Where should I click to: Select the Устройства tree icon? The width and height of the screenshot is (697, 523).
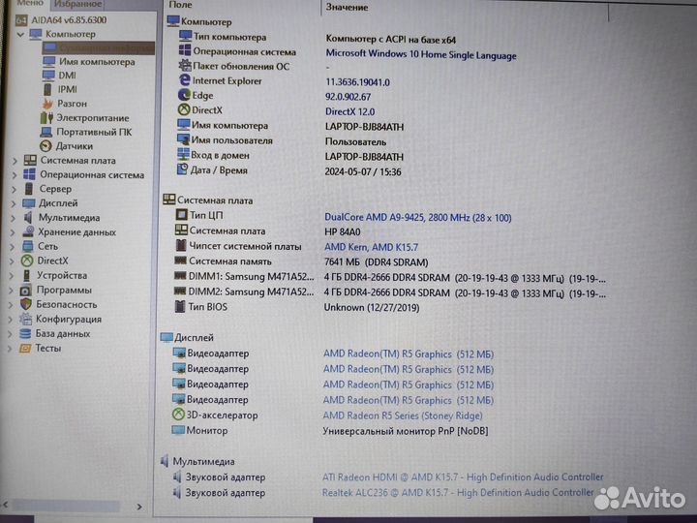(27, 275)
